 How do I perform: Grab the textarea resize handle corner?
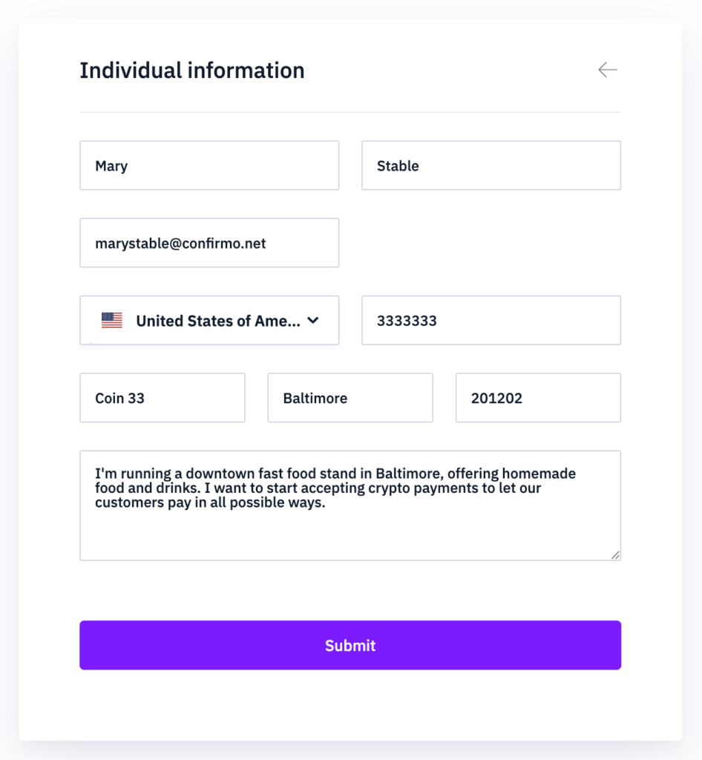(616, 554)
